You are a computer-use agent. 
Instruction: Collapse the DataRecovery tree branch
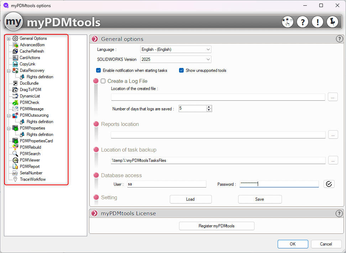point(8,70)
